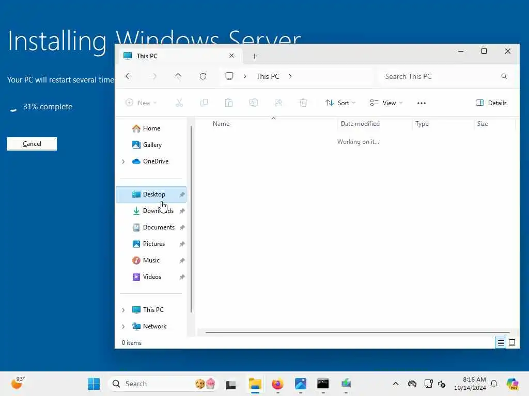Toggle the Details pane

pyautogui.click(x=491, y=103)
